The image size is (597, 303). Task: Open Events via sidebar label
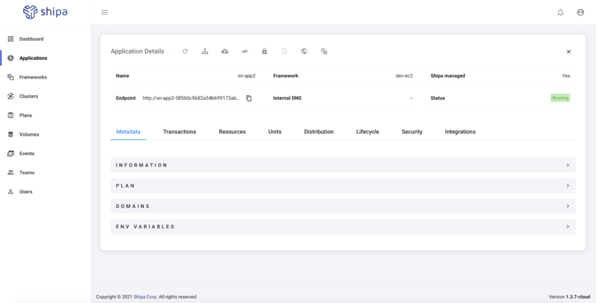(x=27, y=154)
